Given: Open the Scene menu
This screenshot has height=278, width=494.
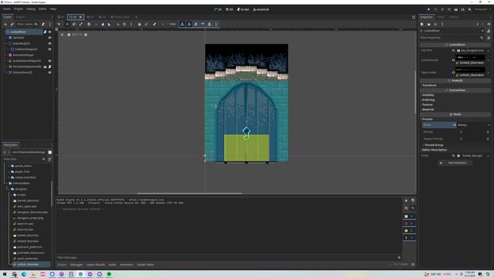Looking at the screenshot, I should pyautogui.click(x=7, y=8).
